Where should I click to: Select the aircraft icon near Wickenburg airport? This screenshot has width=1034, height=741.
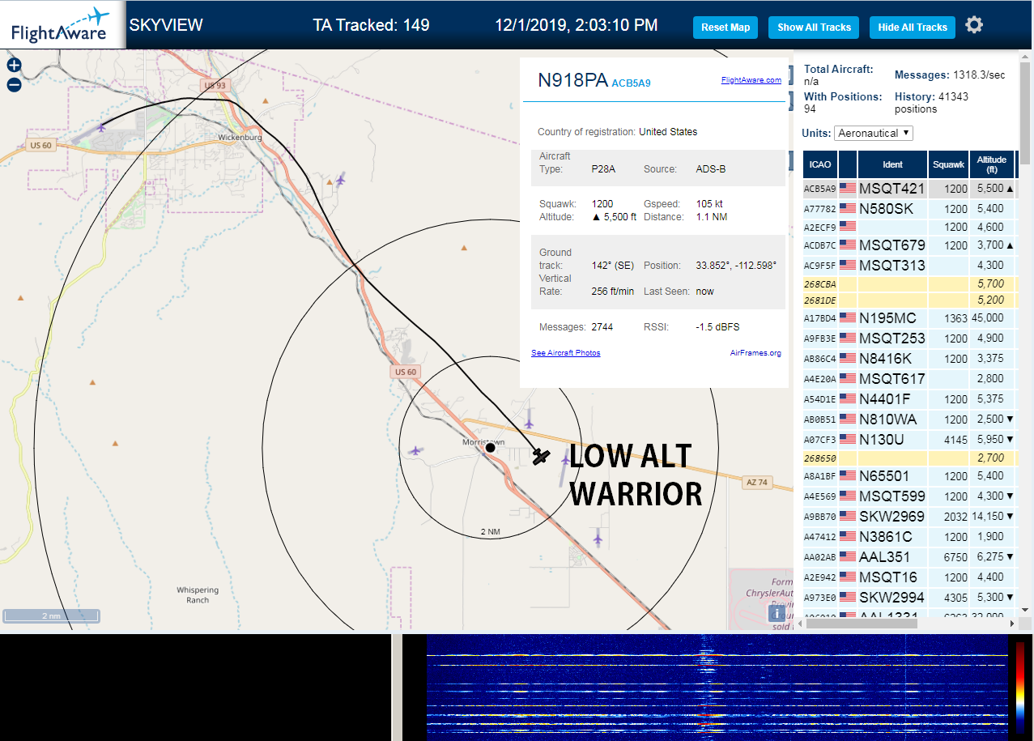pos(101,126)
